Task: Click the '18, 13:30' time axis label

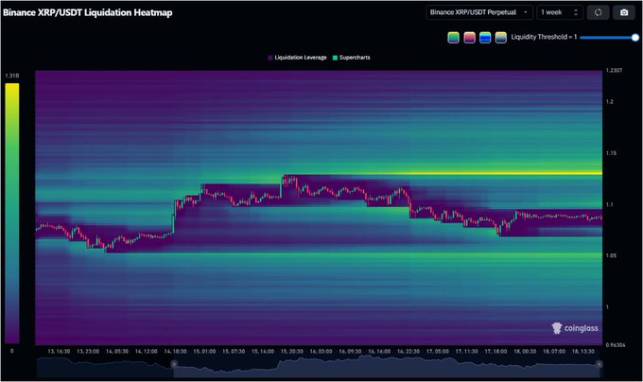Action: coord(583,352)
